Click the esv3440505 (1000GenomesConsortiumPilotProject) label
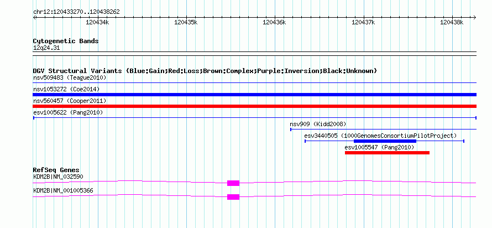Viewport: 492px width, 228px height. (x=380, y=136)
